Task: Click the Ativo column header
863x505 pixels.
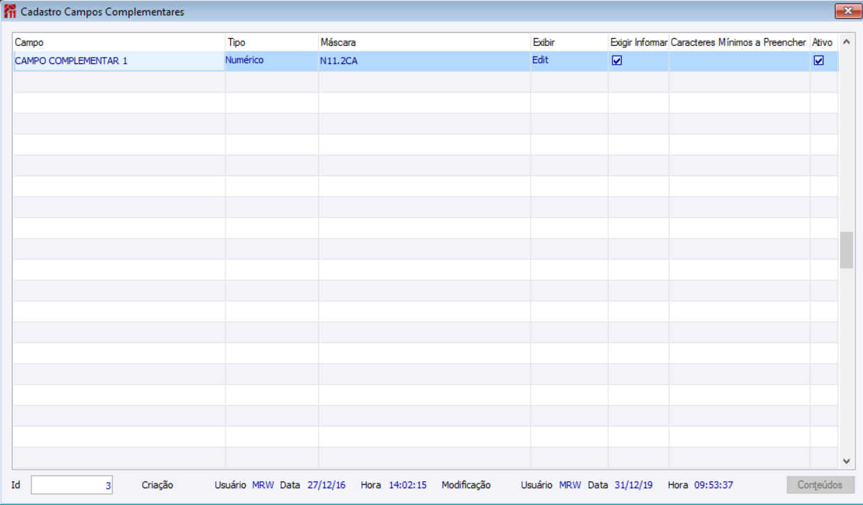Action: [824, 42]
